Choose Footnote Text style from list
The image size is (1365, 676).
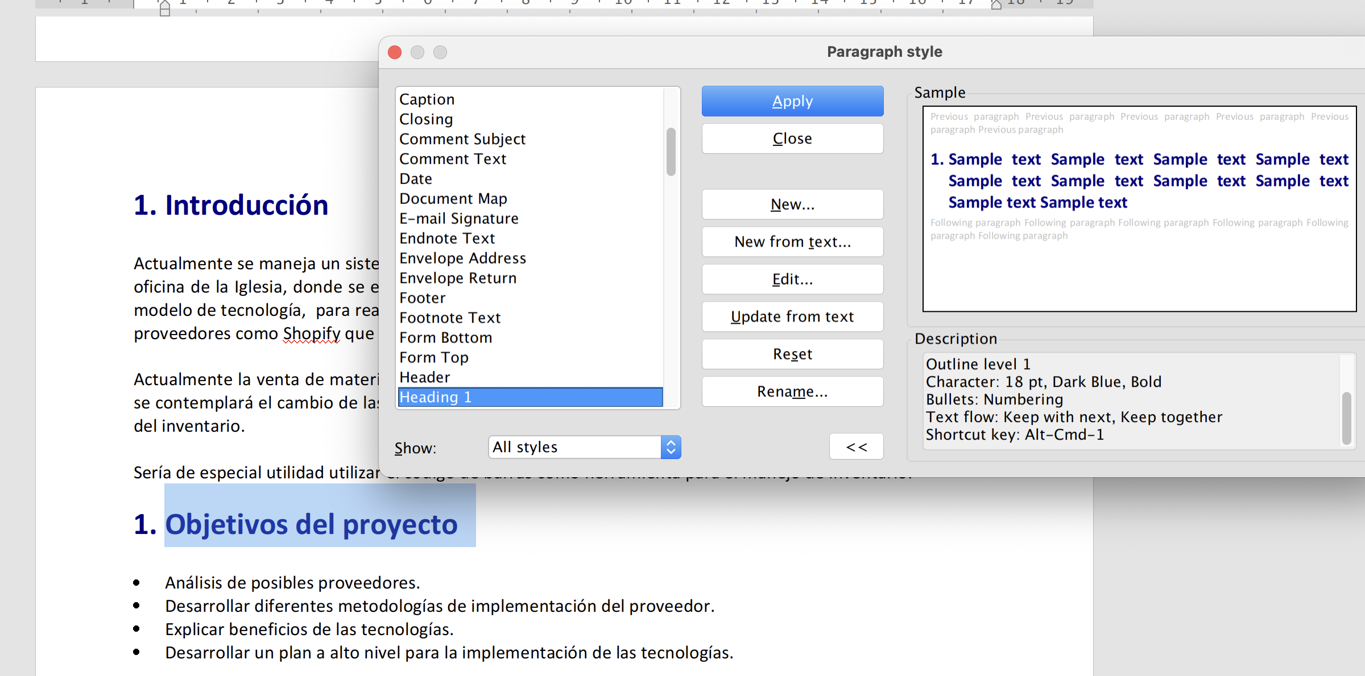[449, 318]
